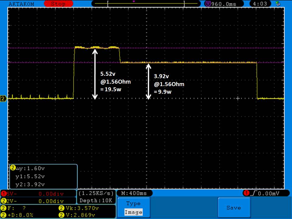The image size is (292, 219).
Task: Select the upper cursor line at 5.52v
Action: (x=182, y=48)
